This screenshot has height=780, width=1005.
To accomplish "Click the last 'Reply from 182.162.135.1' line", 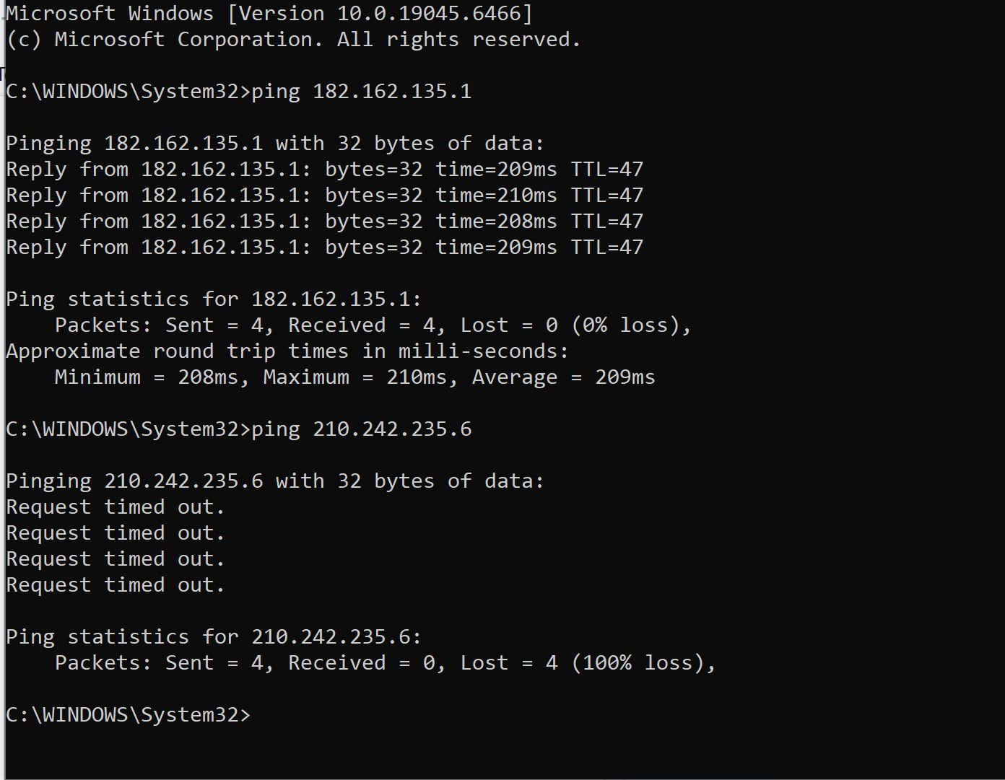I will click(x=324, y=247).
